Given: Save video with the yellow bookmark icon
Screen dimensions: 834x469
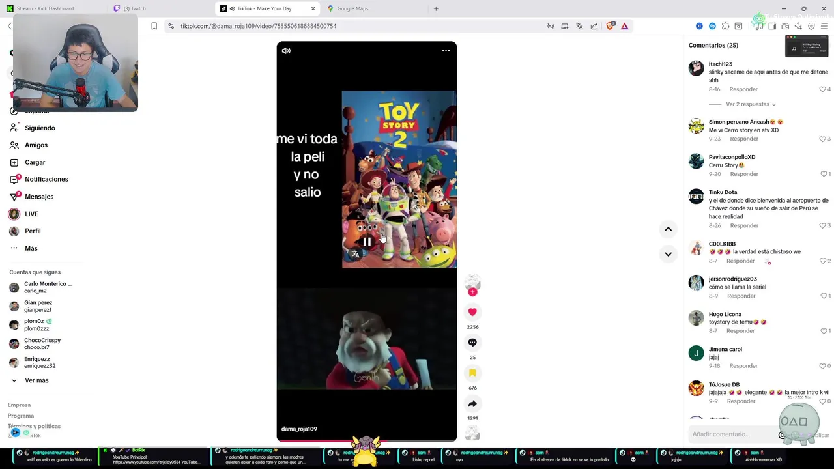Looking at the screenshot, I should 472,373.
